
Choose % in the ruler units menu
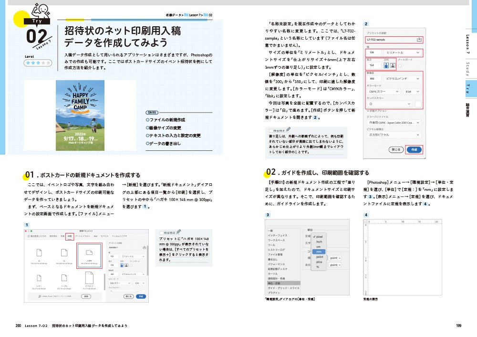tap(318, 267)
